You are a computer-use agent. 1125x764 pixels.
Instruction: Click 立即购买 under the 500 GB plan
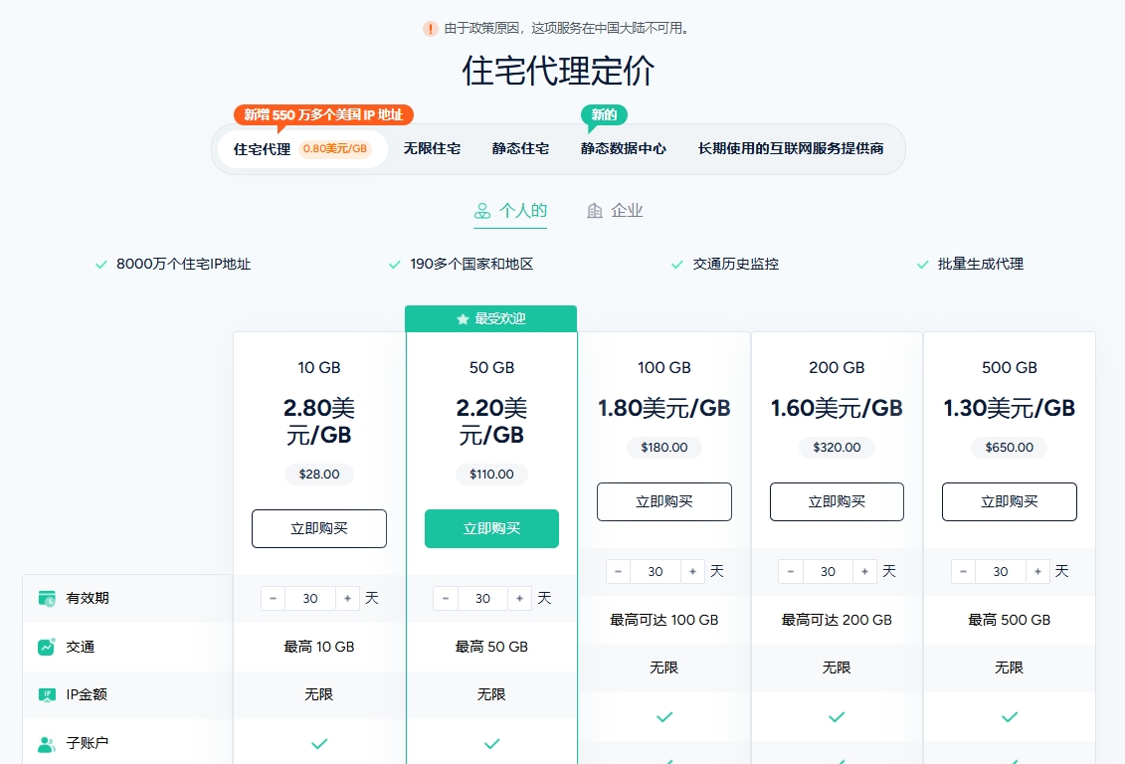click(x=1009, y=501)
